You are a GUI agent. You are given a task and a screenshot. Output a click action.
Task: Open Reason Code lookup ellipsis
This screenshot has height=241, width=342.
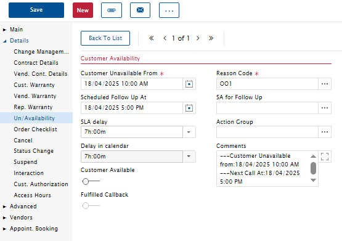(325, 84)
